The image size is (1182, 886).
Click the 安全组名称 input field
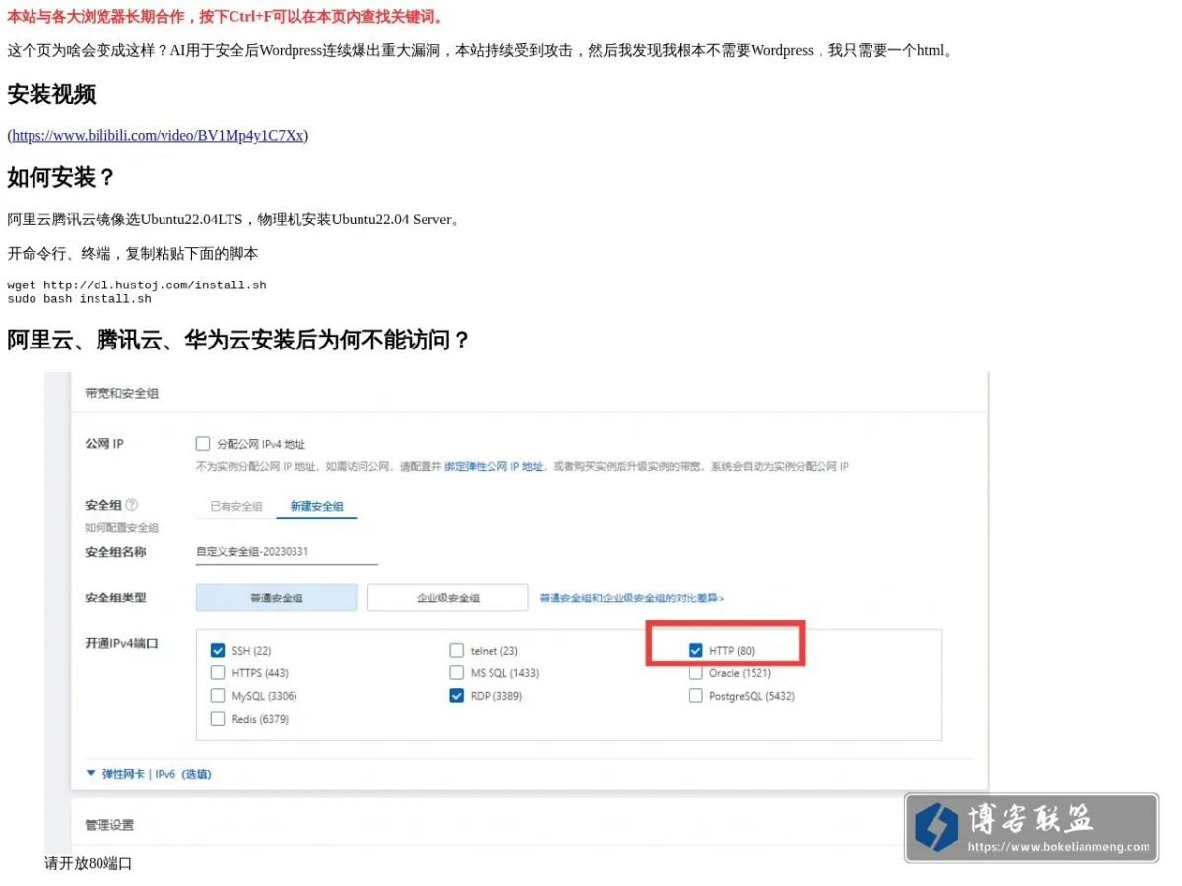click(x=287, y=553)
